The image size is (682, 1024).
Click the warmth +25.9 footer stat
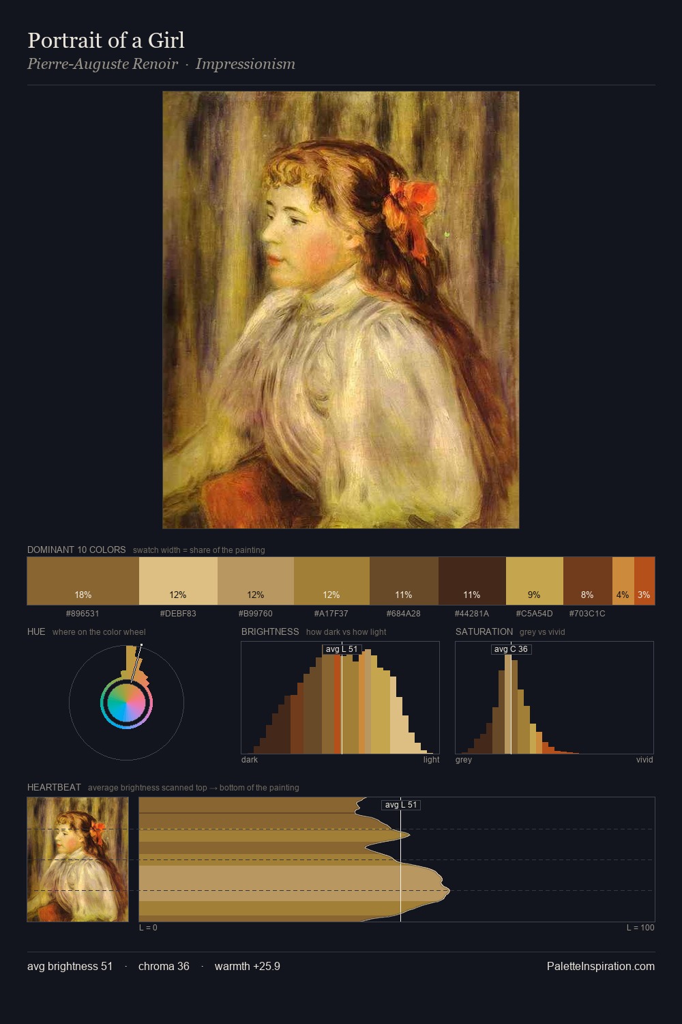tap(248, 967)
